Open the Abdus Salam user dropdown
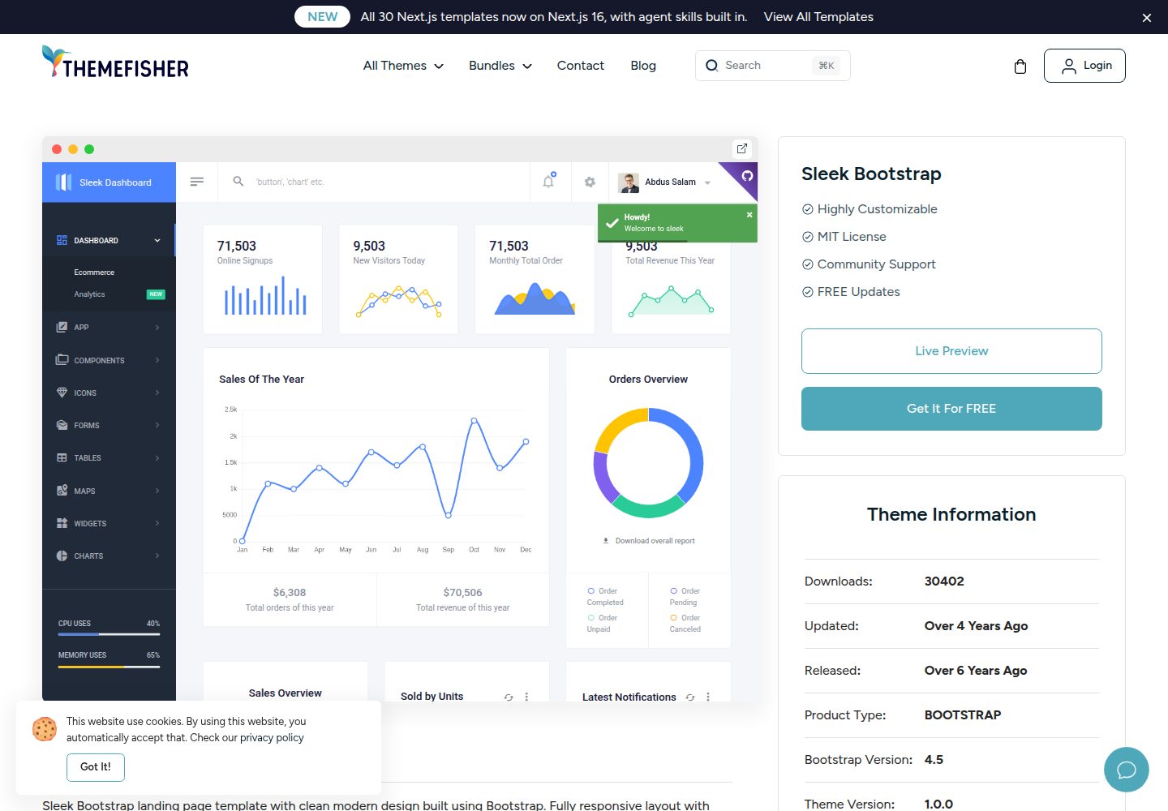1168x811 pixels. point(665,182)
